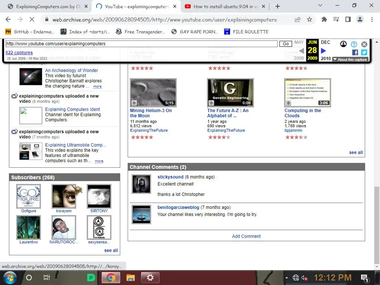Rate Mining Helium-3 video using its stars

[x=142, y=137]
